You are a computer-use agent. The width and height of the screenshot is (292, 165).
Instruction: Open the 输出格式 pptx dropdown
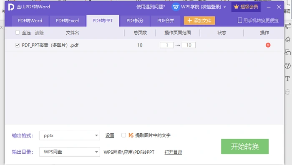coord(70,135)
